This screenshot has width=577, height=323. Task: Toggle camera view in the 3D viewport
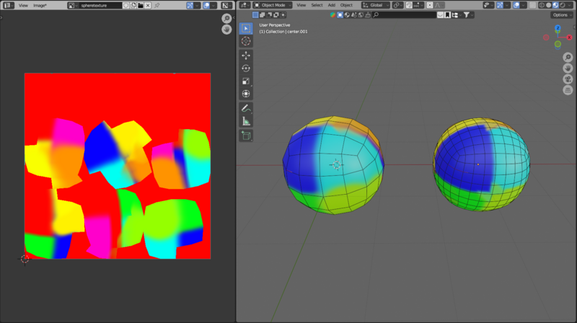[568, 78]
